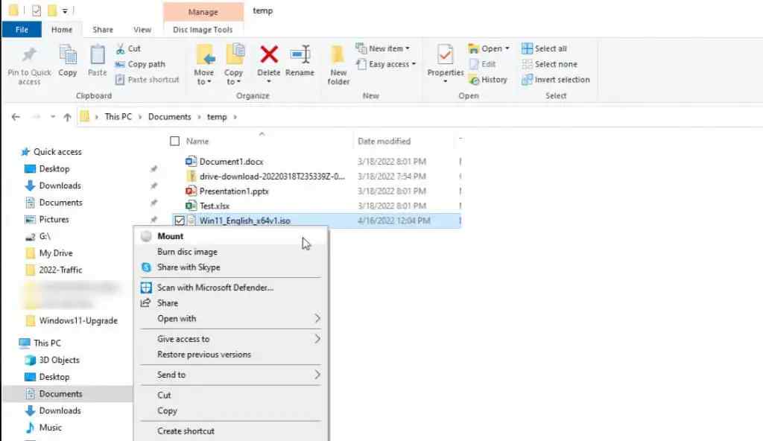Screen dimensions: 763x441
Task: Click the Cut scissors icon in Clipboard
Action: (x=121, y=48)
